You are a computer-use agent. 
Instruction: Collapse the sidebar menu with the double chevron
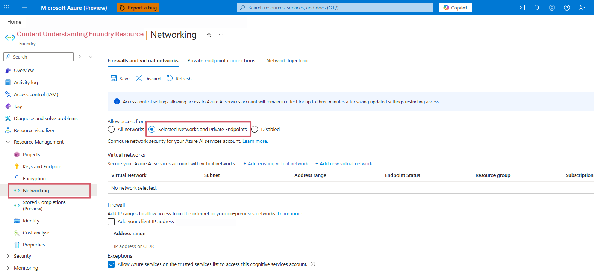[x=91, y=57]
